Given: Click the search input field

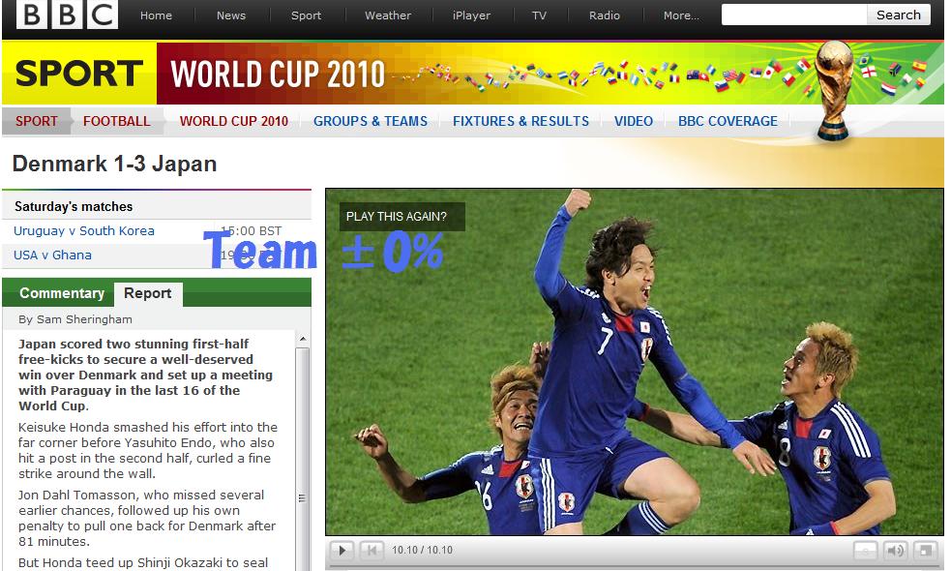Looking at the screenshot, I should pos(794,15).
